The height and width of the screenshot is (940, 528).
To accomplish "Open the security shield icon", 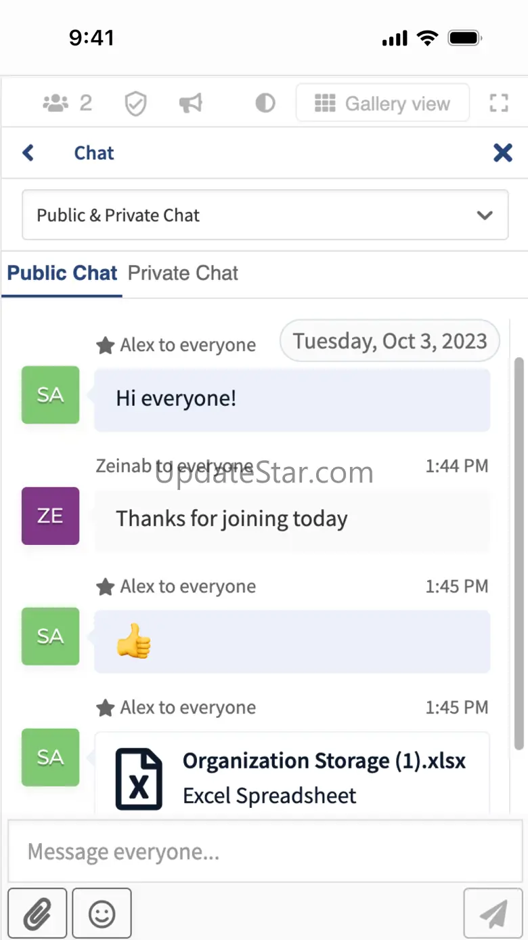I will pos(135,104).
